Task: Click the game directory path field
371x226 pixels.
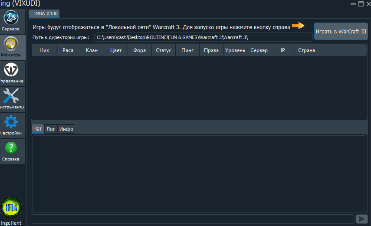Action: [203, 37]
